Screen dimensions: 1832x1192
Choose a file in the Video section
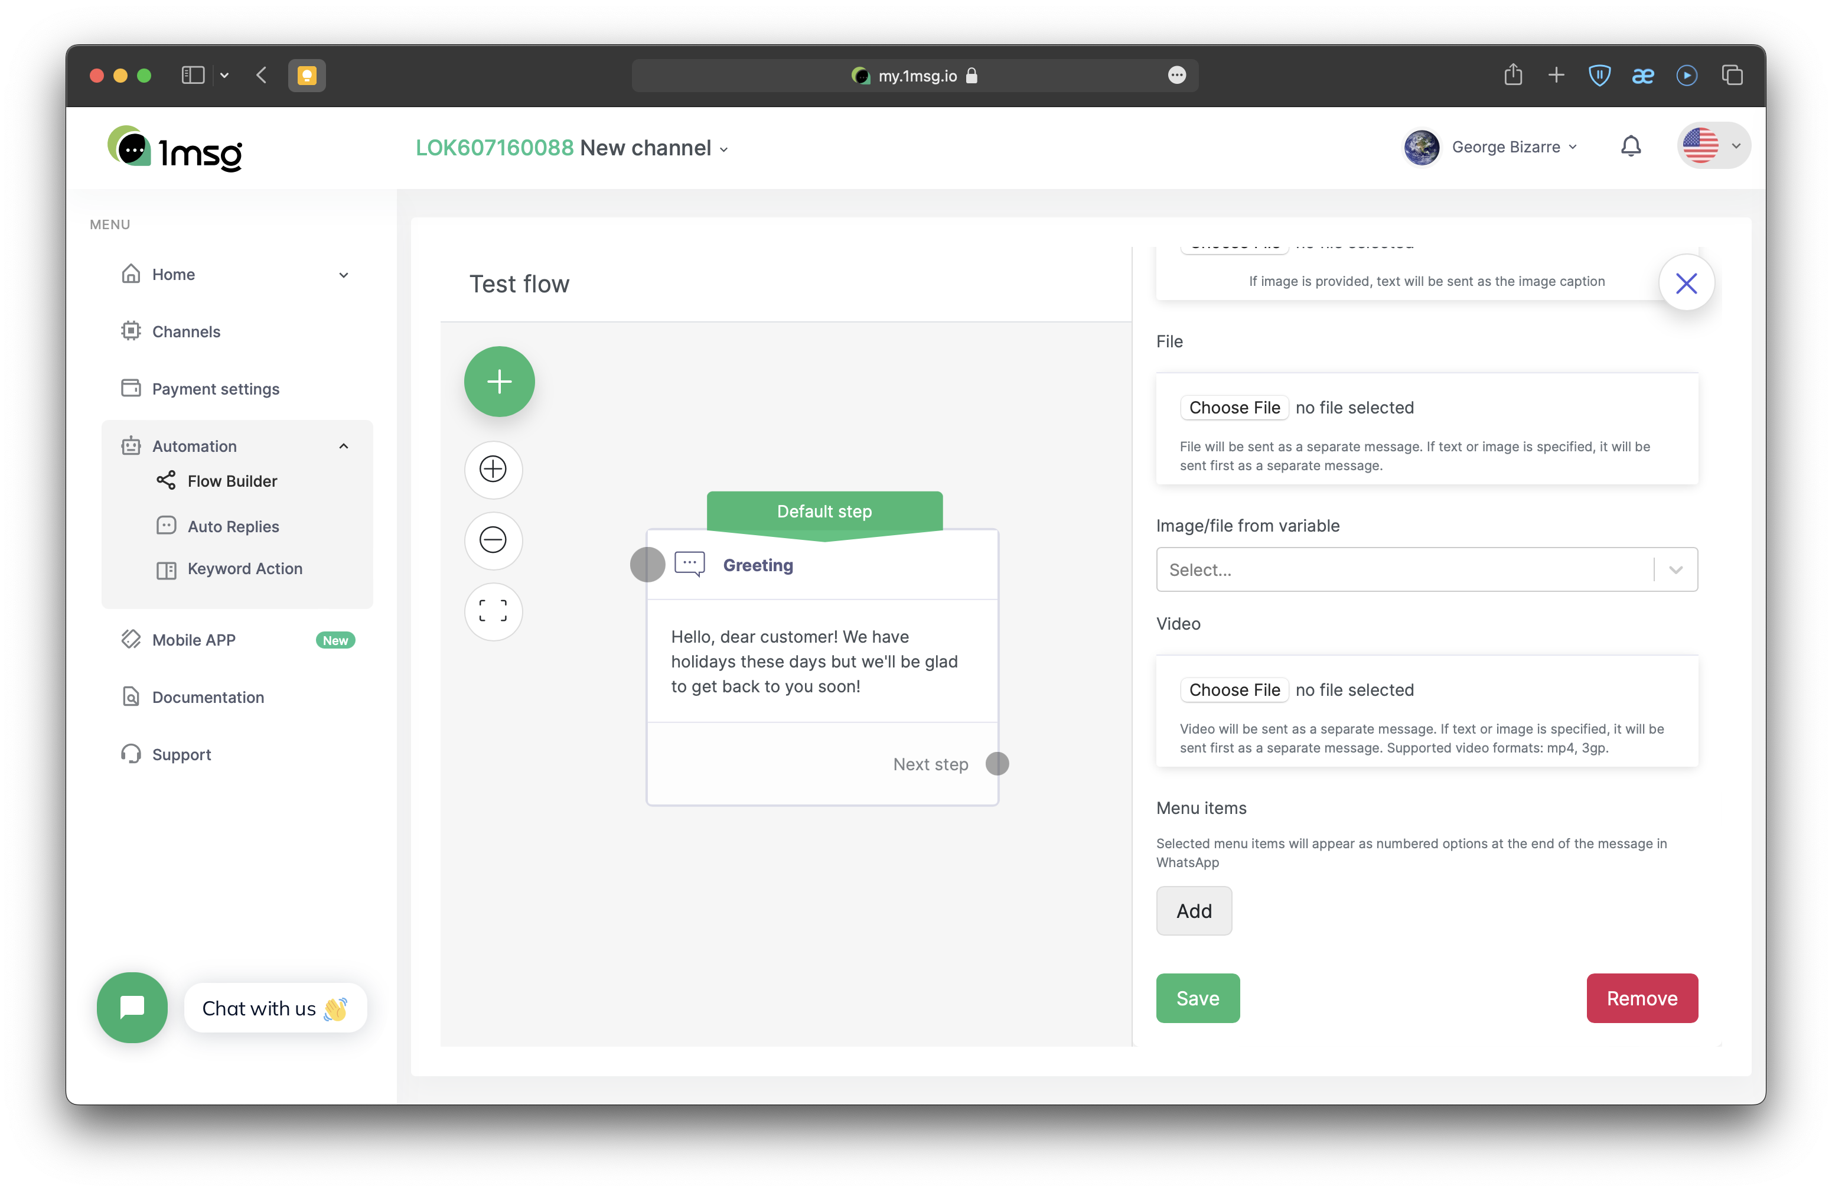click(x=1234, y=690)
